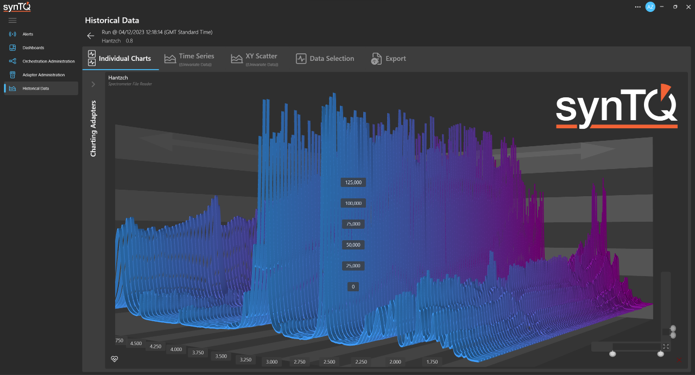Expand the Charting Adapters panel chevron
Image resolution: width=695 pixels, height=375 pixels.
(x=93, y=84)
